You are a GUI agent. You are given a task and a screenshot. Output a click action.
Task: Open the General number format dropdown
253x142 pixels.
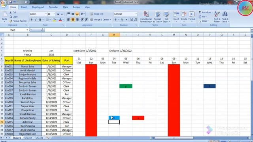(x=136, y=14)
